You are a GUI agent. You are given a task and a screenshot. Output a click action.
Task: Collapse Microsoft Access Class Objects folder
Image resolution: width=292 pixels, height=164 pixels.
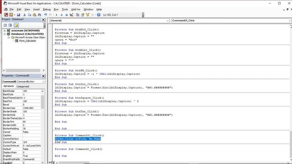9,37
